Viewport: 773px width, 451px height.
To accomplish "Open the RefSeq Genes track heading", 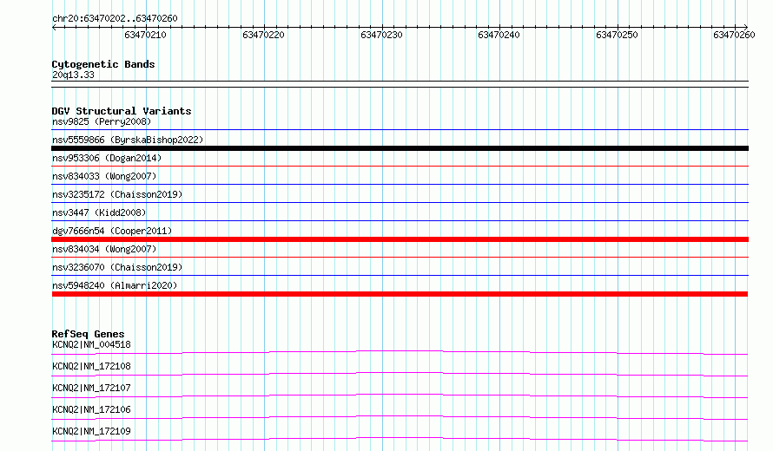I will tap(89, 334).
